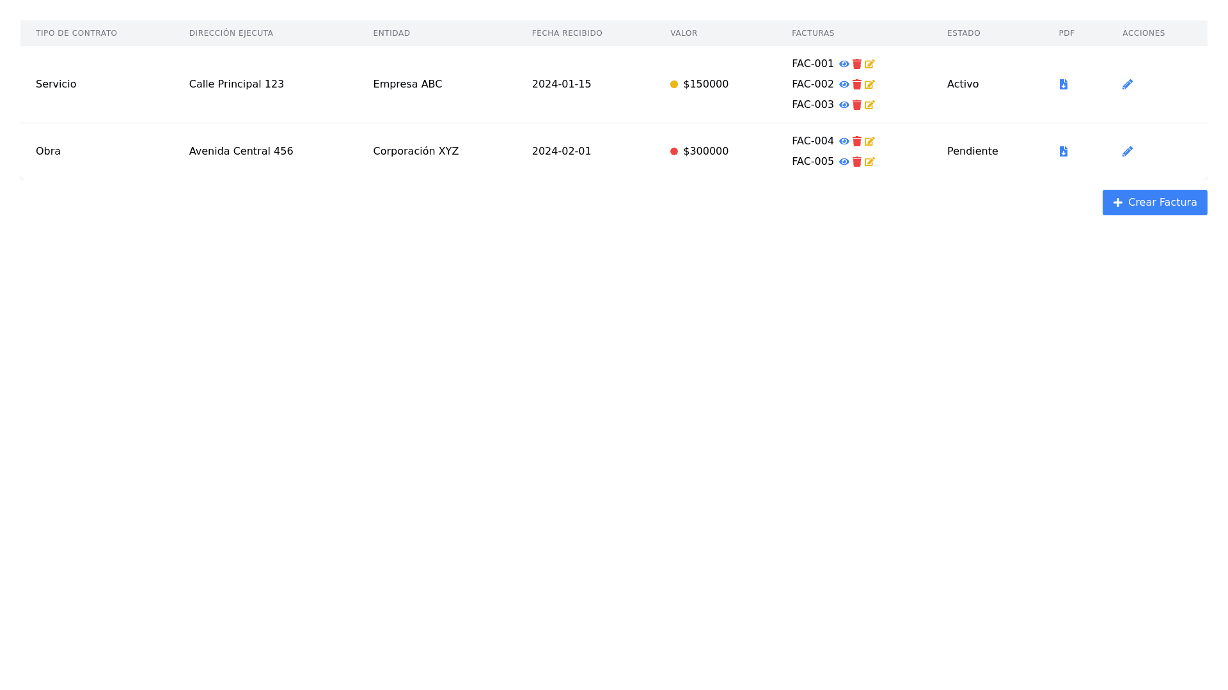The width and height of the screenshot is (1228, 690).
Task: Edit the Obra contract with blue pencil
Action: (x=1128, y=151)
